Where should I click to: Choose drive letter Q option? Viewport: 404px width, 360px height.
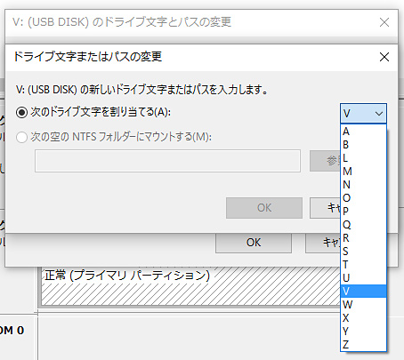coord(363,225)
